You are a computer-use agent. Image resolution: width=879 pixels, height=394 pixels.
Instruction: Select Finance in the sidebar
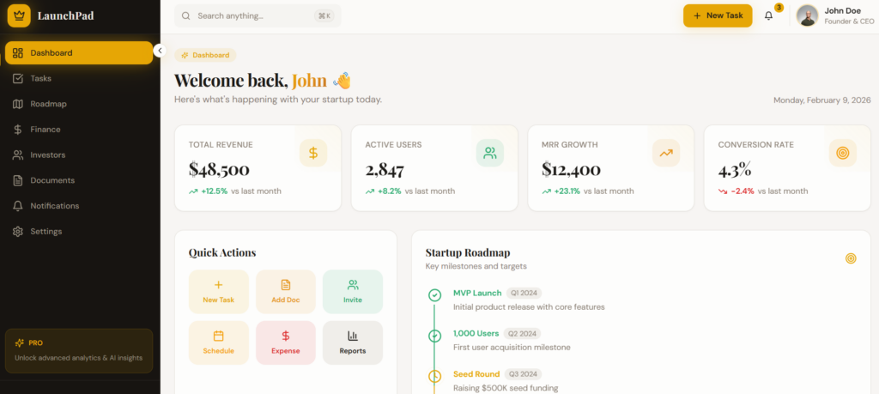coord(79,130)
